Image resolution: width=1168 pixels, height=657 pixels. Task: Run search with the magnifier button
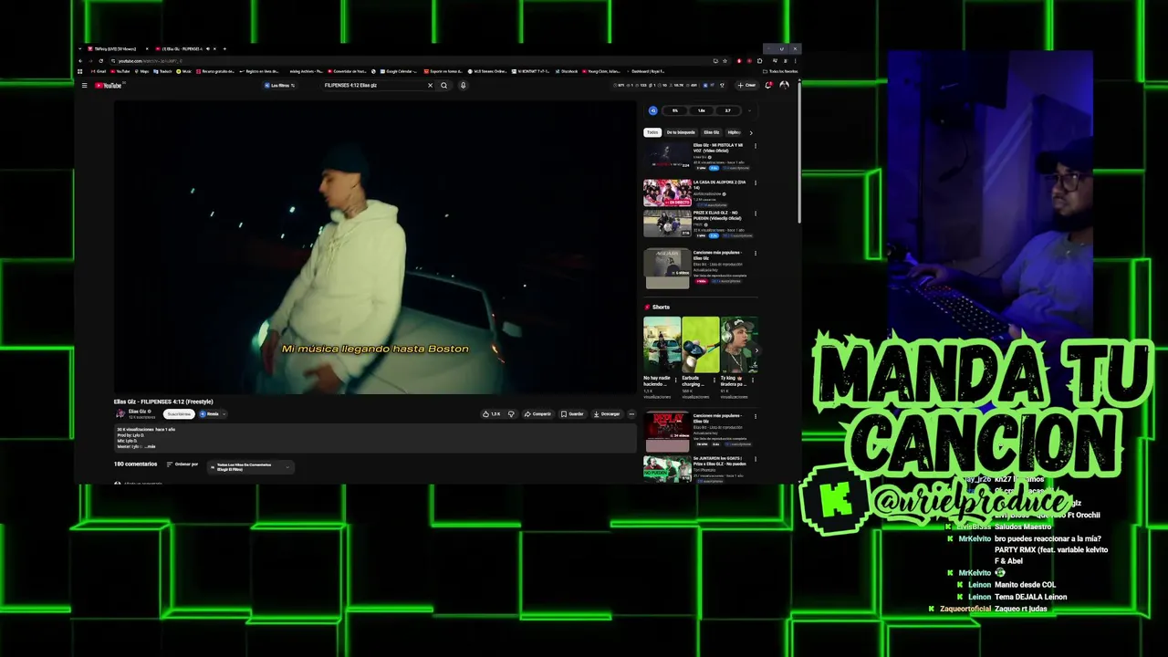point(444,86)
